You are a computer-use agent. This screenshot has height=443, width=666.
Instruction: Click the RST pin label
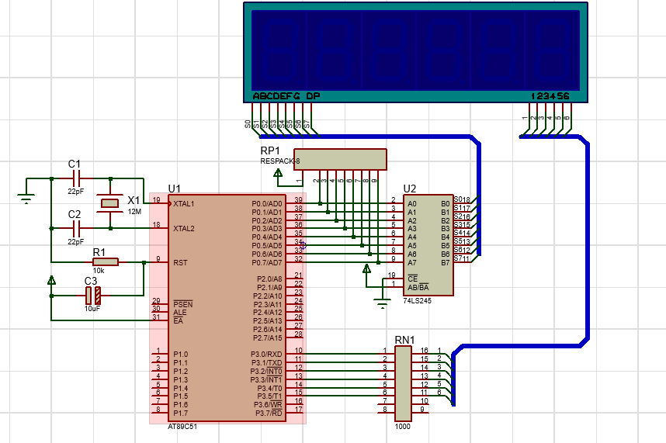coord(180,263)
